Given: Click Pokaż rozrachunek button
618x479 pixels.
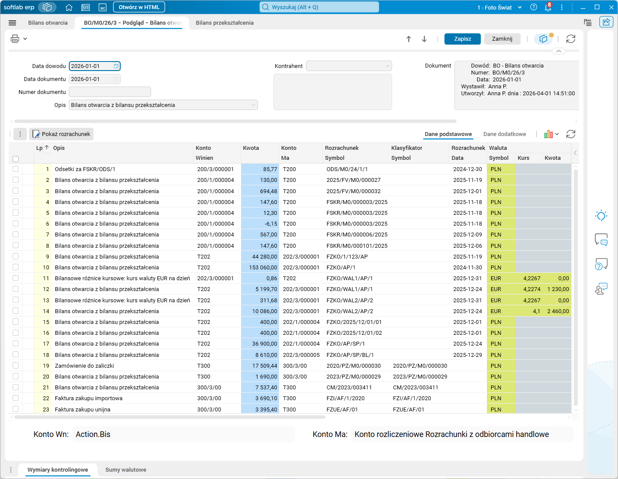Looking at the screenshot, I should (x=61, y=134).
